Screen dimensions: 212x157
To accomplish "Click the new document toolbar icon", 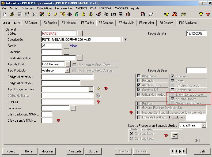I will 5,14.
